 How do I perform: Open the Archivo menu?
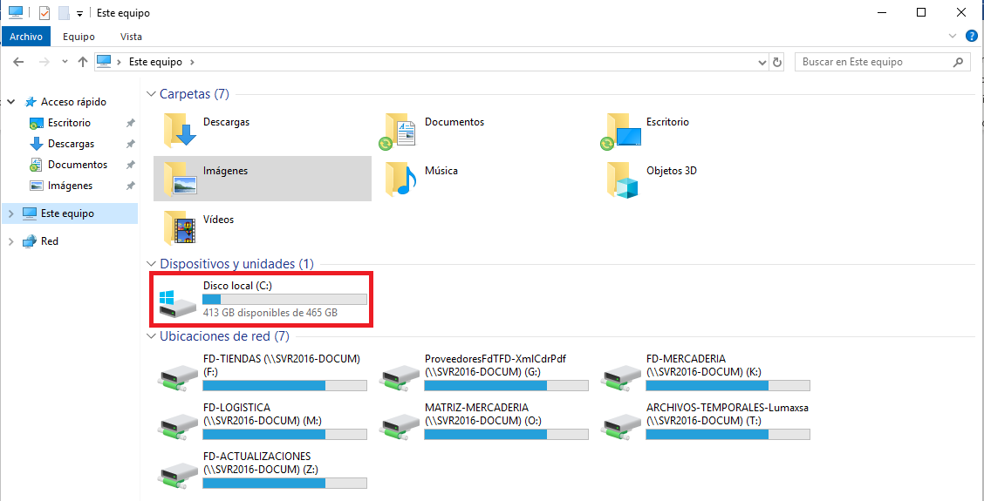tap(25, 37)
